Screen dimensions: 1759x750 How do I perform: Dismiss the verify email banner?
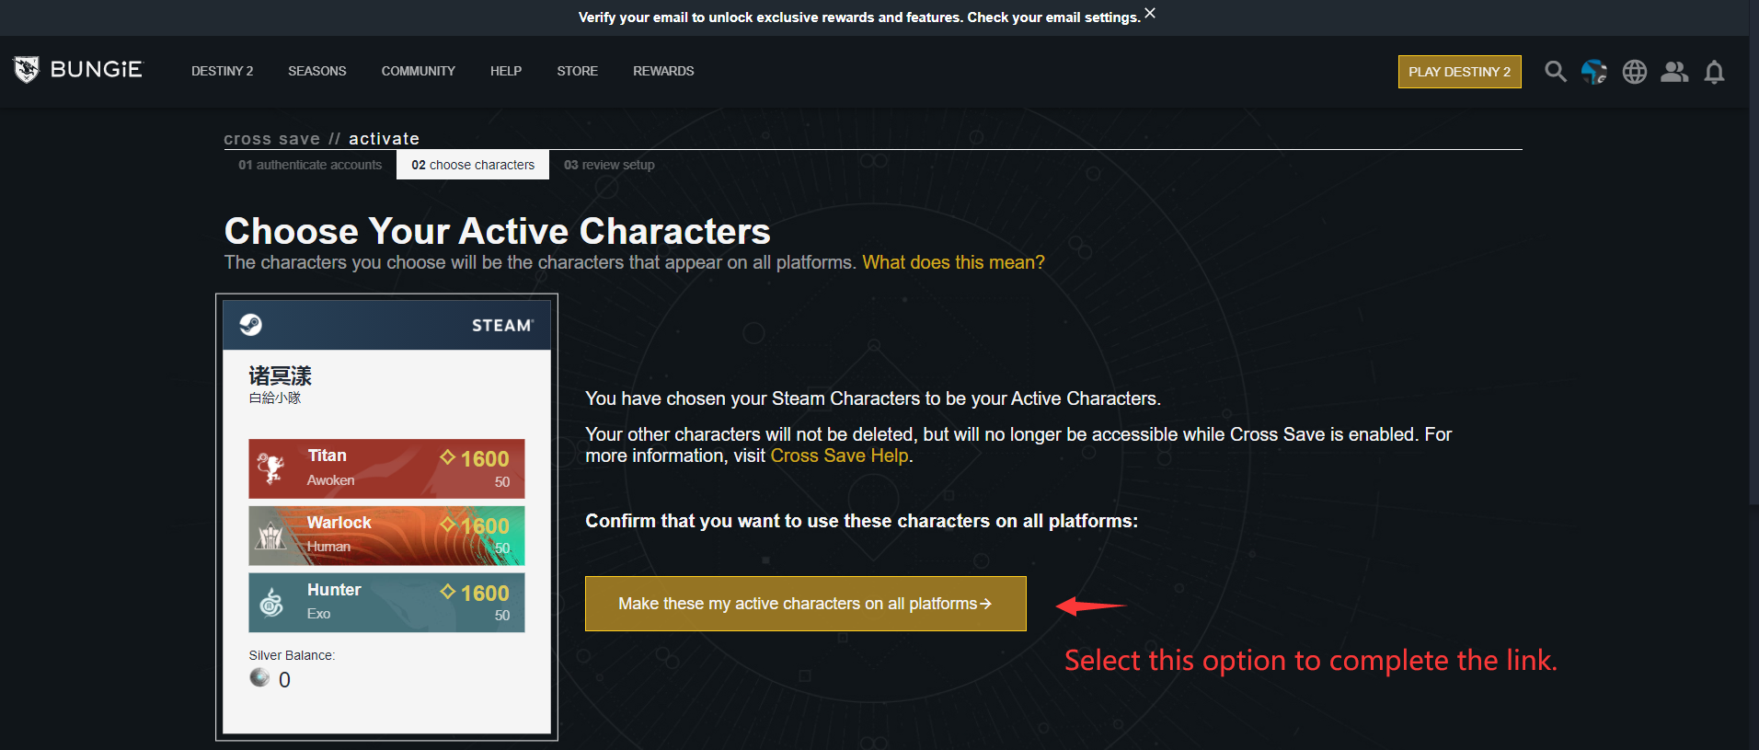(x=1150, y=14)
